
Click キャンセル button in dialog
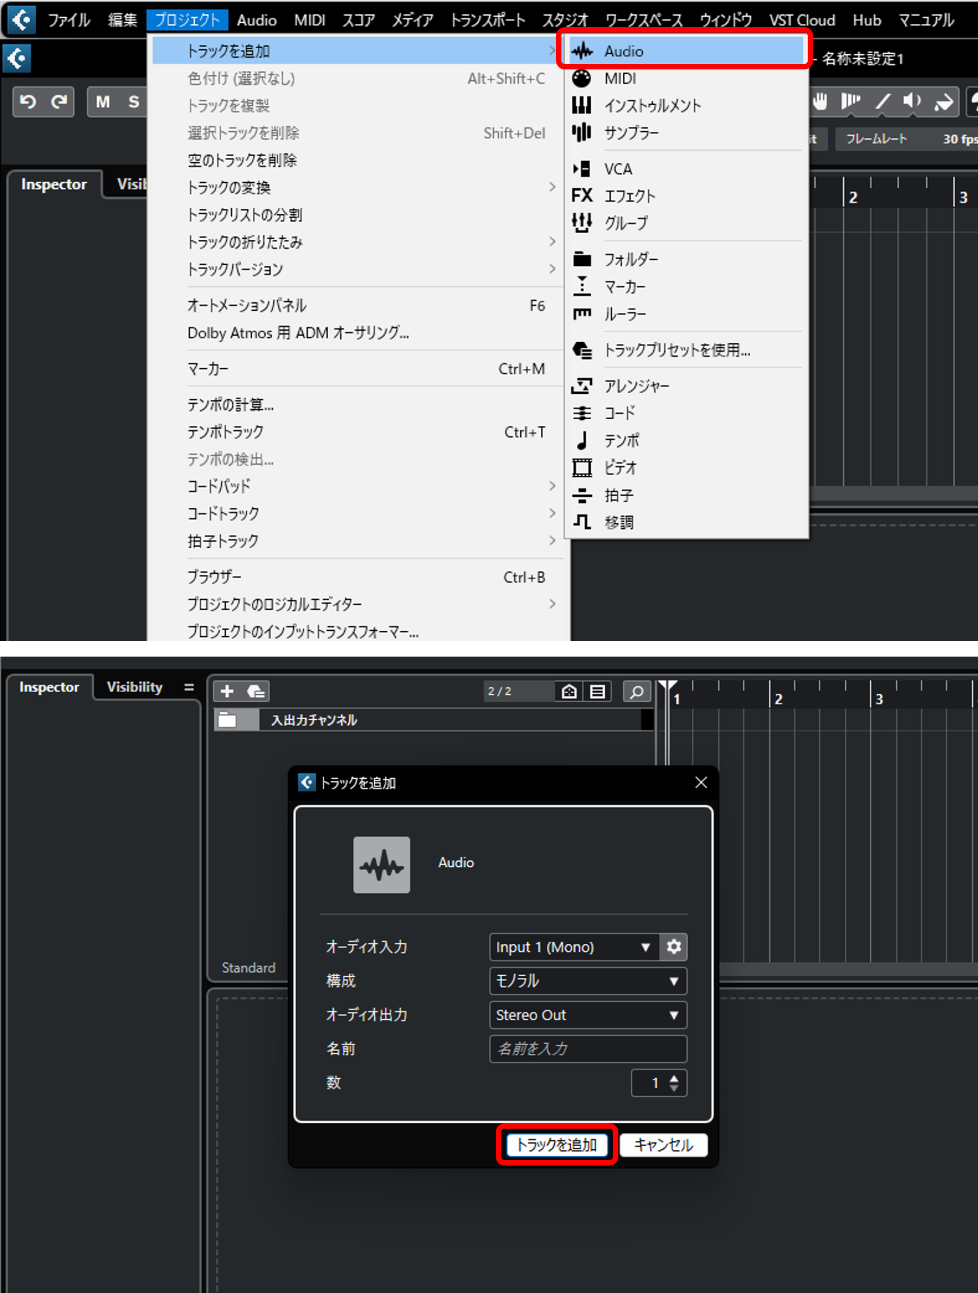coord(663,1144)
